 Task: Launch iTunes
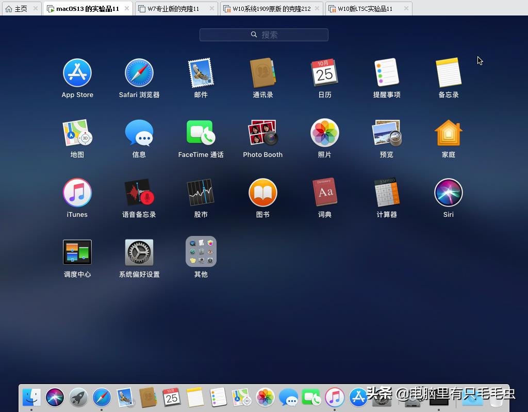click(x=77, y=192)
